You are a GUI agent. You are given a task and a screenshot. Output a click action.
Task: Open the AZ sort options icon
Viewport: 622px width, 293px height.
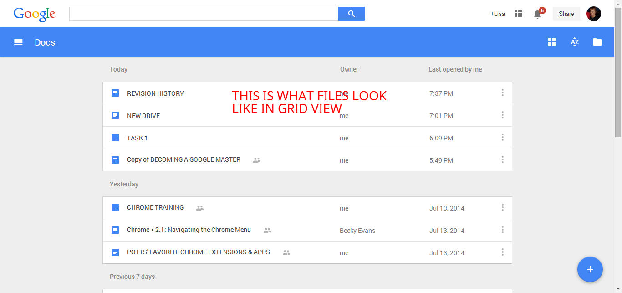575,42
